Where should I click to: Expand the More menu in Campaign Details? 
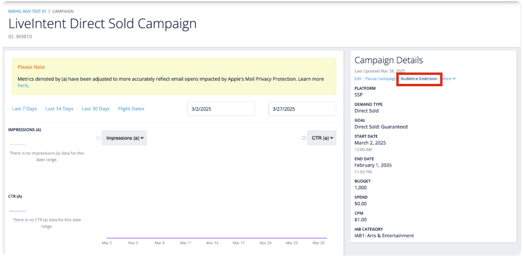450,78
